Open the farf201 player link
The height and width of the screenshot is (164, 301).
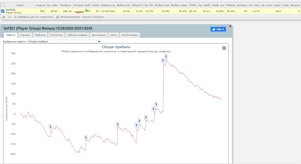pyautogui.click(x=11, y=10)
